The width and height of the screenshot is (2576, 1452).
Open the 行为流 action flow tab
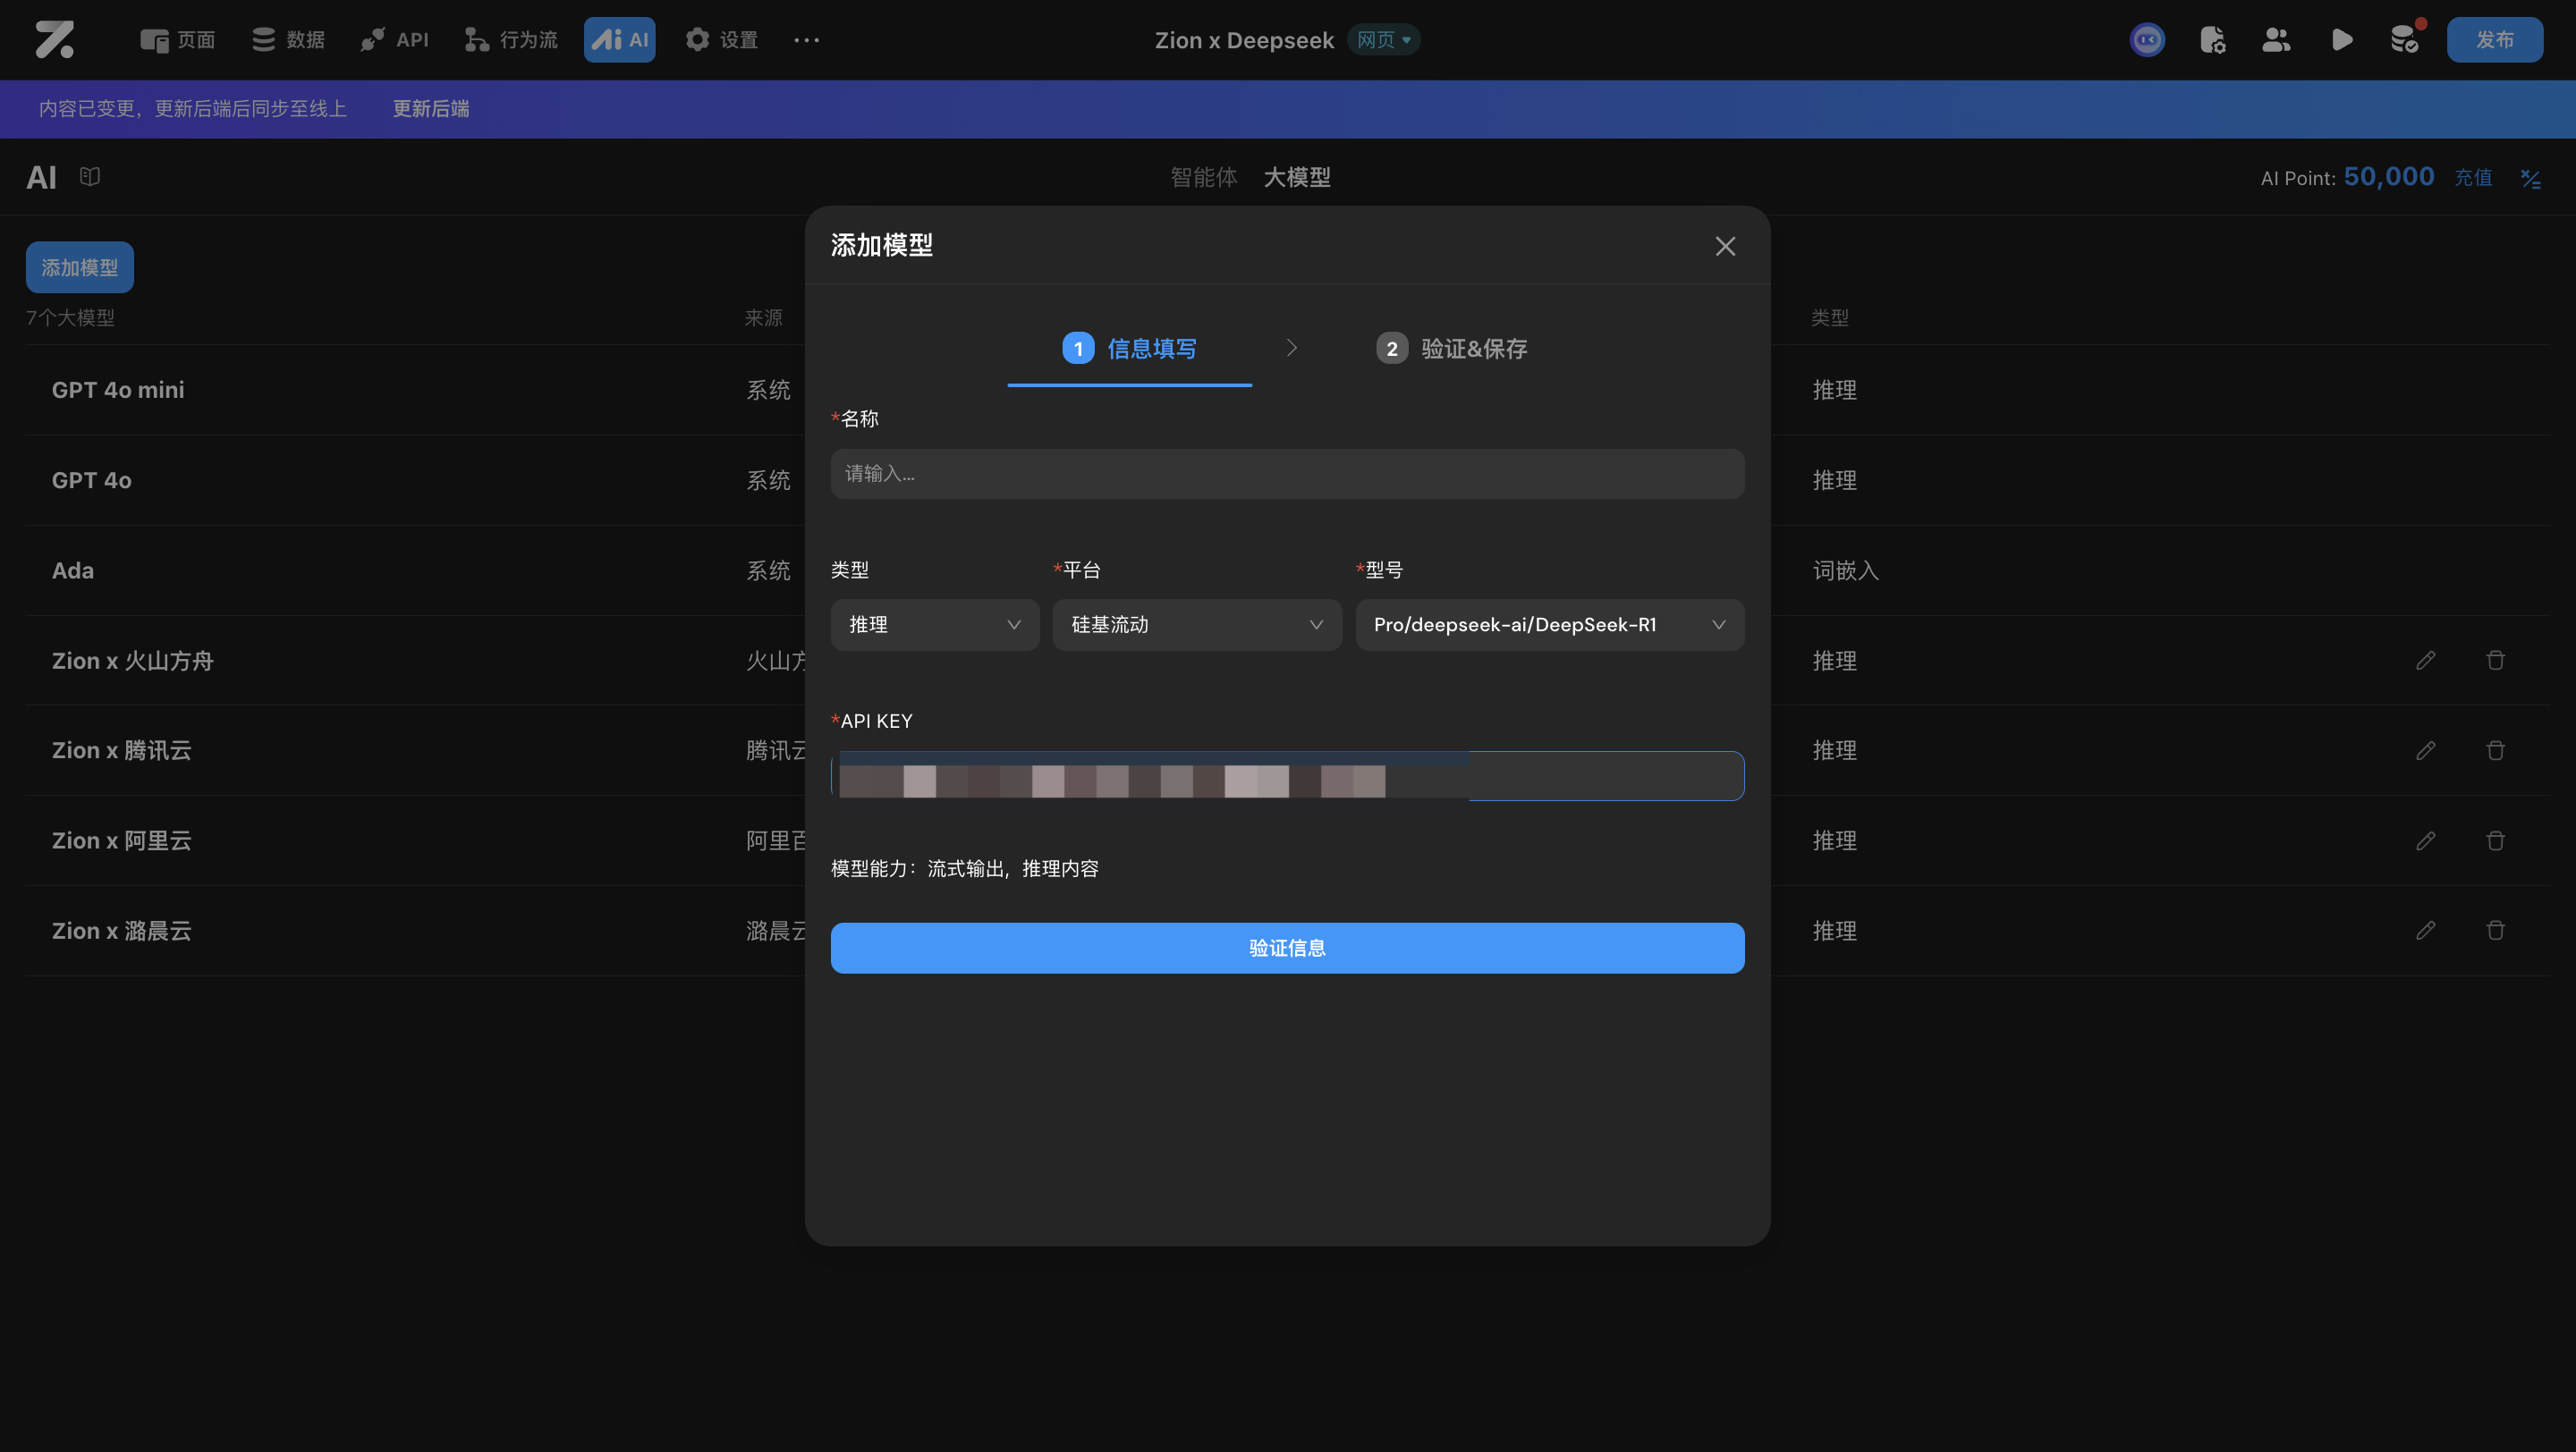[511, 40]
